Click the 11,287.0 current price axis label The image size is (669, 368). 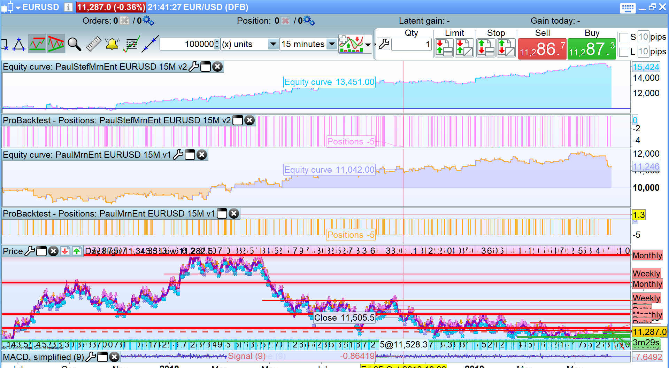(649, 332)
